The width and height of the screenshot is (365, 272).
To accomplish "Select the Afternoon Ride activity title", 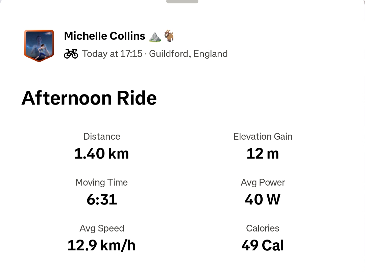I will (89, 98).
